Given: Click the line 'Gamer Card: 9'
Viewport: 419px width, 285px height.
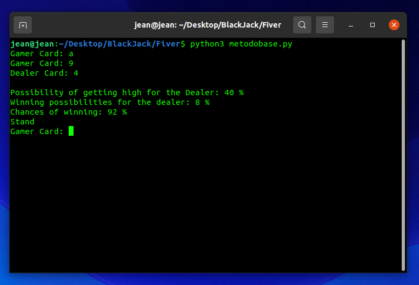Looking at the screenshot, I should [42, 63].
